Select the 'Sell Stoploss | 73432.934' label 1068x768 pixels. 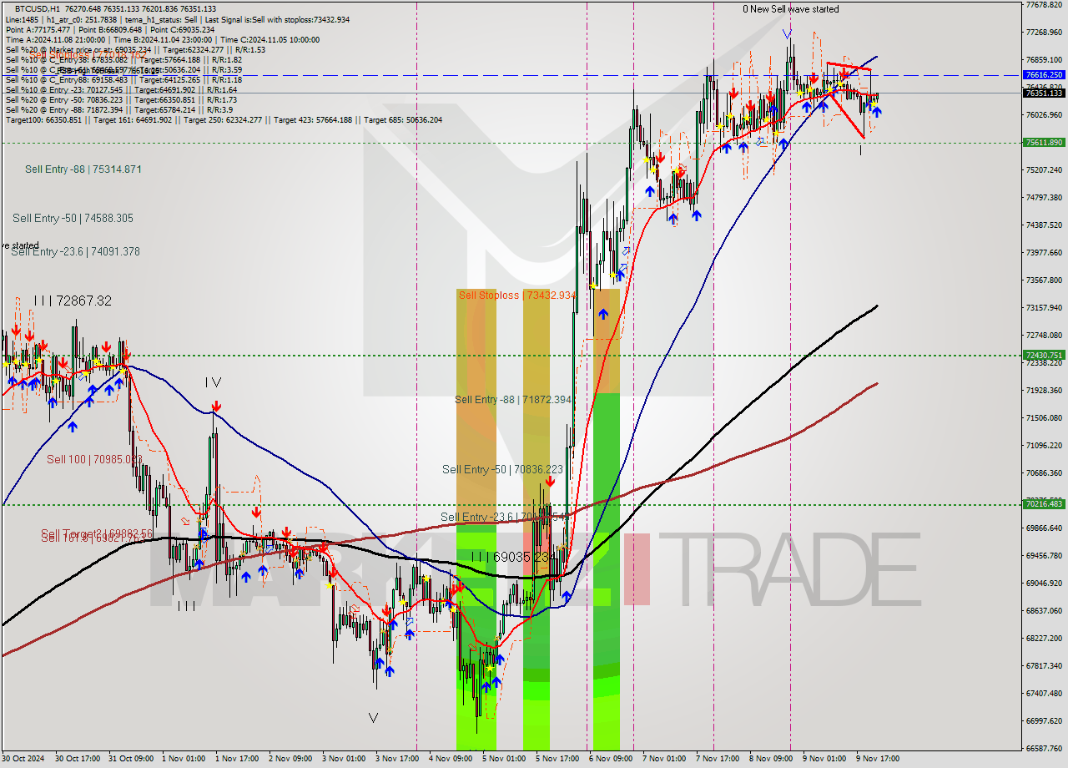coord(517,296)
